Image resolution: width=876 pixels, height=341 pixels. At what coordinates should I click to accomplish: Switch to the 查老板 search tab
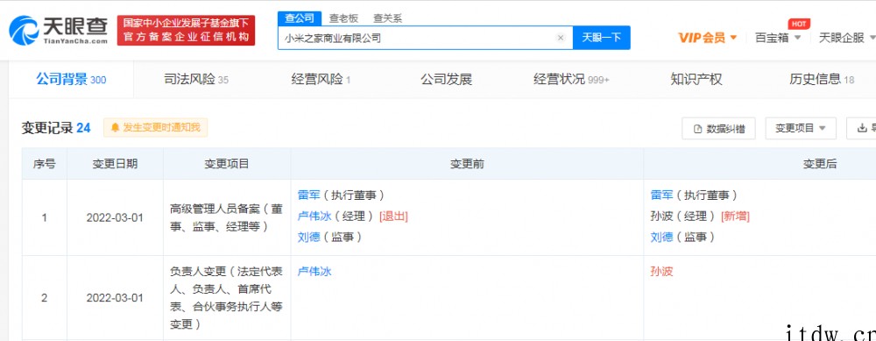pyautogui.click(x=343, y=18)
